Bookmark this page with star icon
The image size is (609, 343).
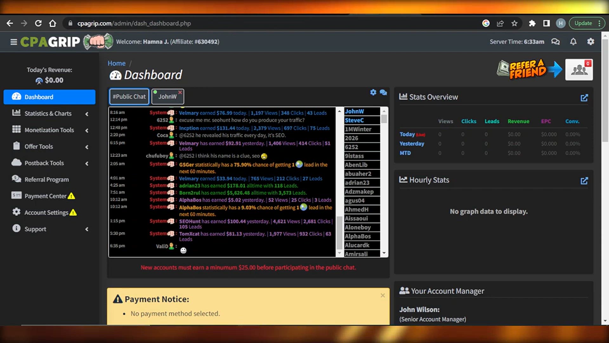click(x=514, y=23)
